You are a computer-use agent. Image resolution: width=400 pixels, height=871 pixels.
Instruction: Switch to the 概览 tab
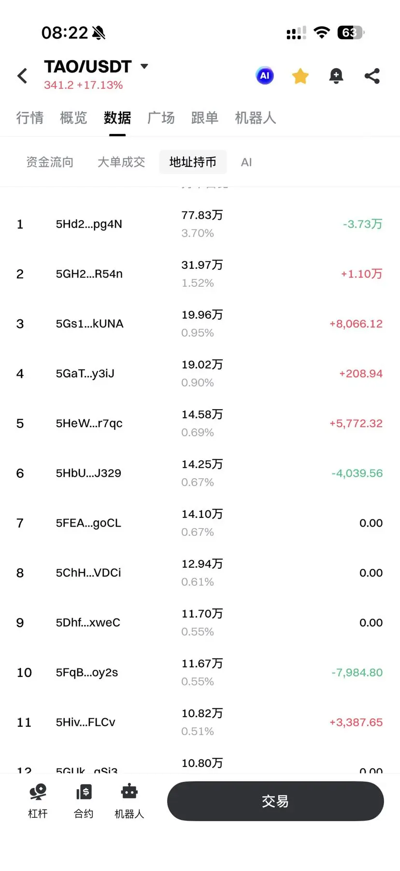[73, 118]
